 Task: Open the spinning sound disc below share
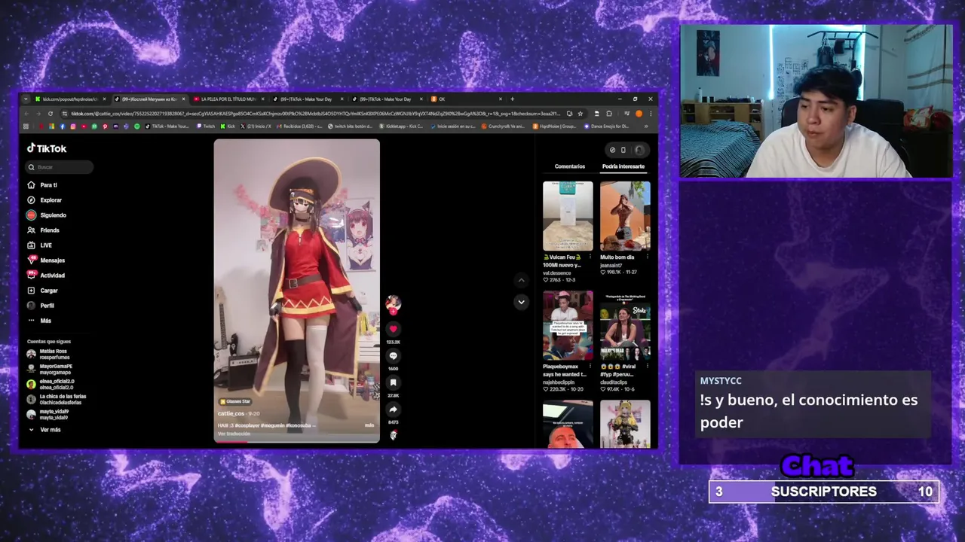[393, 435]
